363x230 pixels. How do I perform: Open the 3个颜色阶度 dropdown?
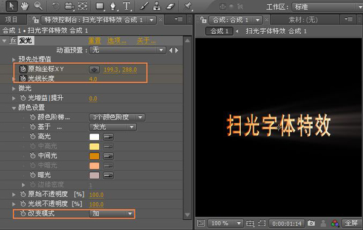pos(117,117)
